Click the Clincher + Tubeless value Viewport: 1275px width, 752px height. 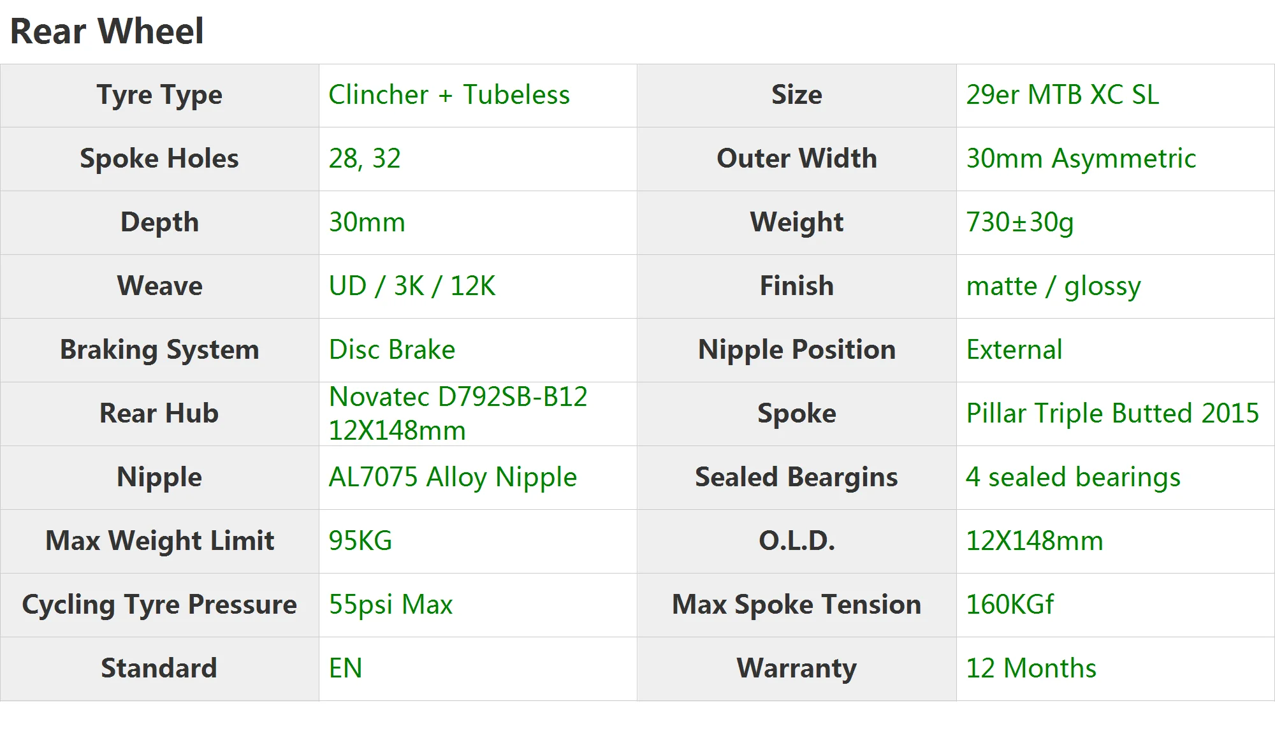pyautogui.click(x=449, y=95)
